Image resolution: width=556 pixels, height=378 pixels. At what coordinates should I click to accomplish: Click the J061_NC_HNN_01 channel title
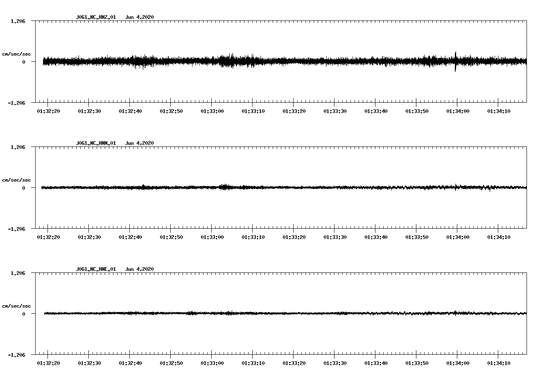(x=96, y=143)
